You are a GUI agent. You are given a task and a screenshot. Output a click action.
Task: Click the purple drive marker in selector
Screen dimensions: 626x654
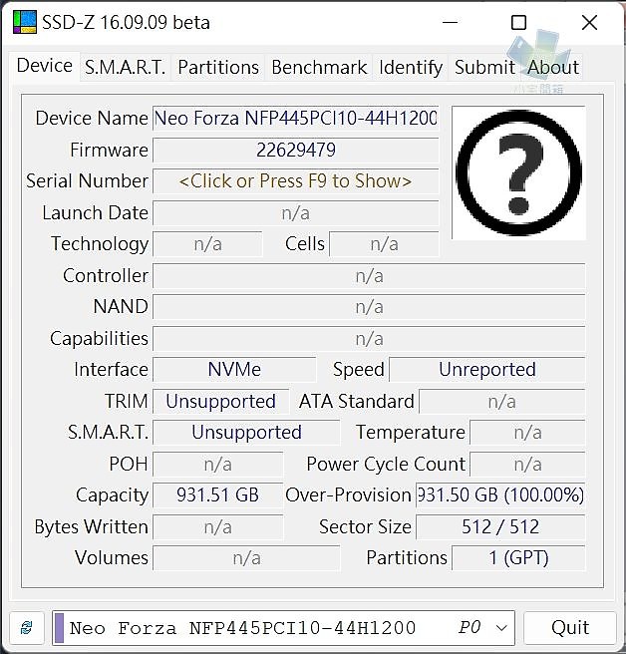(59, 628)
